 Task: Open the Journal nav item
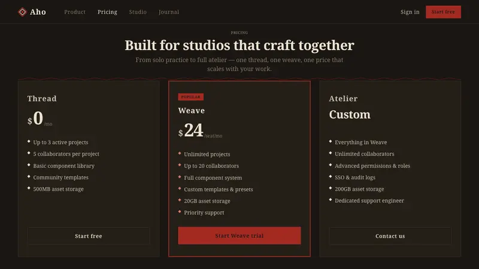click(x=169, y=12)
